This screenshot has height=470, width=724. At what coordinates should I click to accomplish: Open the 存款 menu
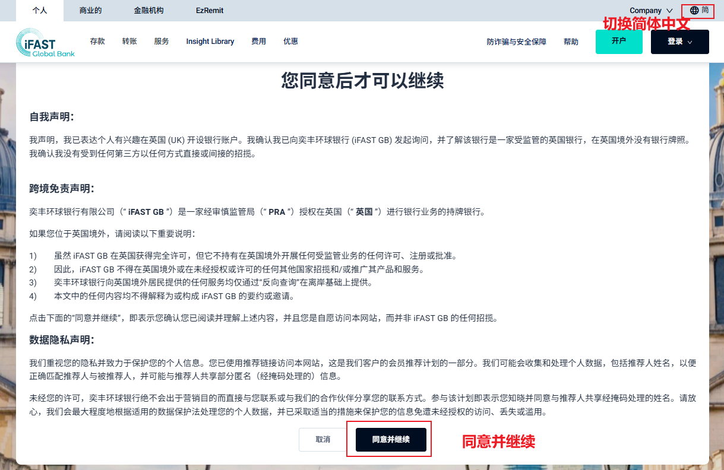[97, 42]
